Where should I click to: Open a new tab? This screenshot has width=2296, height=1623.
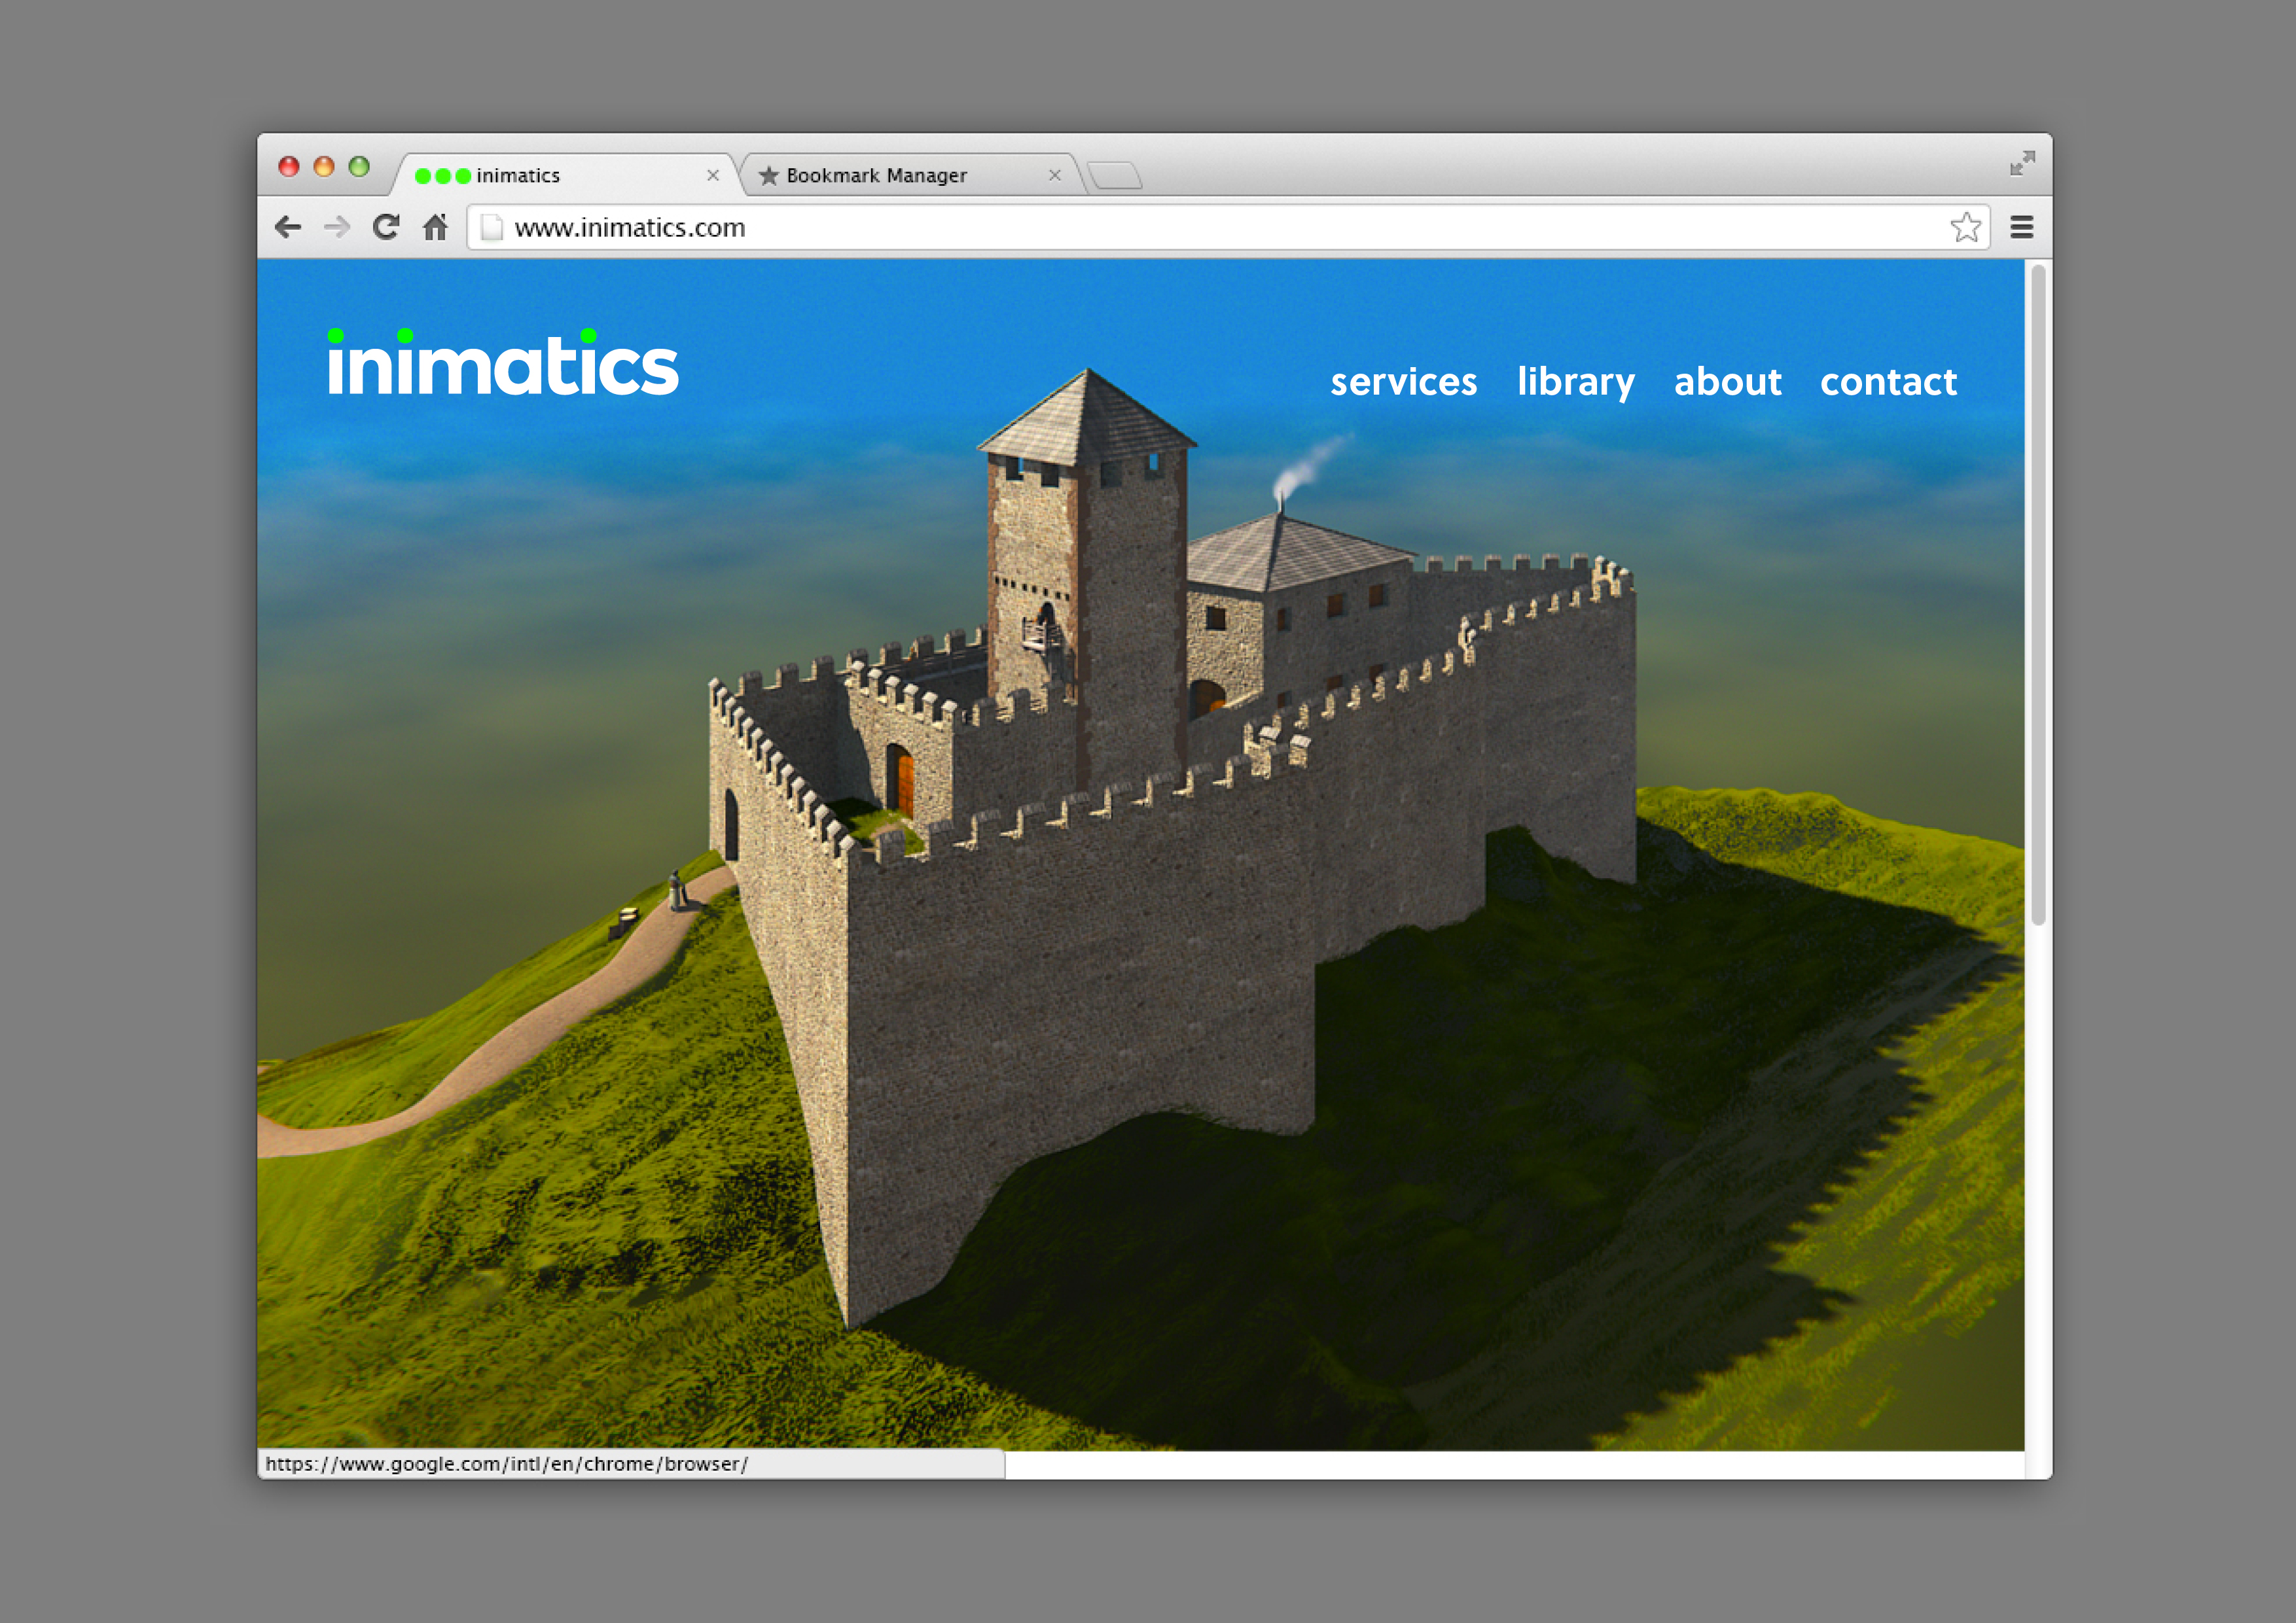tap(1115, 176)
